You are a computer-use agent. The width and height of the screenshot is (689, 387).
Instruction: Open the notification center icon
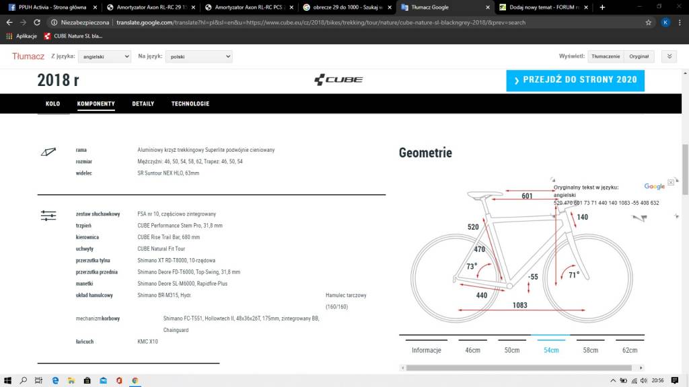[x=675, y=380]
